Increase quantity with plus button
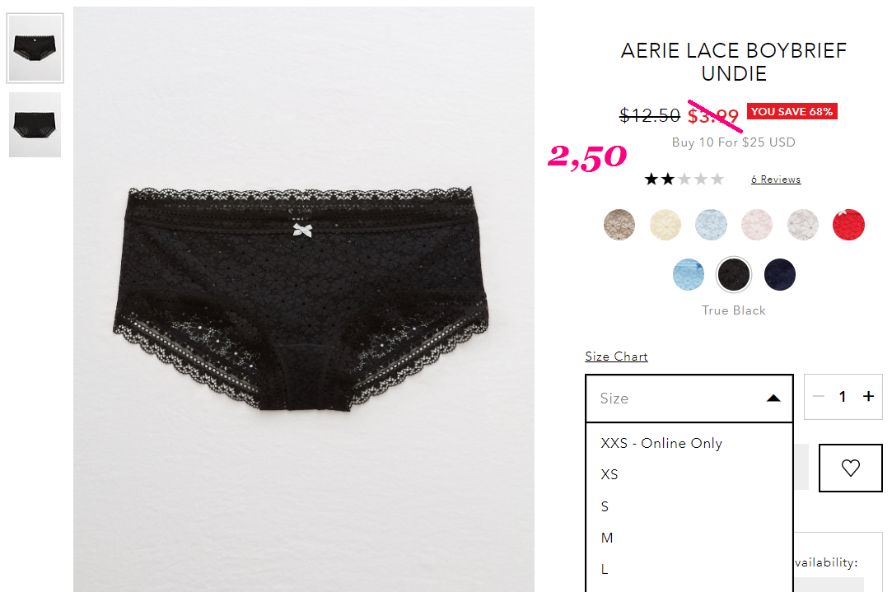 click(868, 396)
